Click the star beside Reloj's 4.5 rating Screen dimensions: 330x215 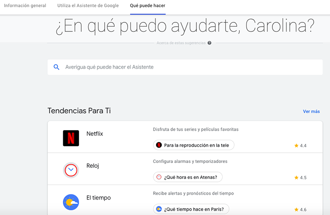coord(296,178)
